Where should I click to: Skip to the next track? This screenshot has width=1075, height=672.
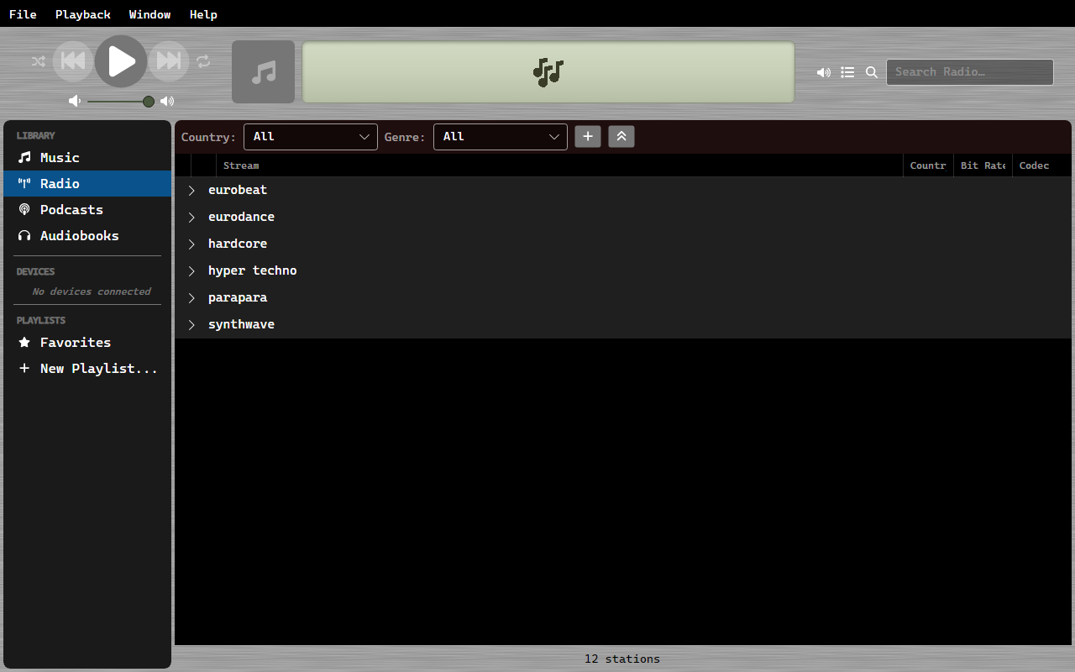point(169,61)
